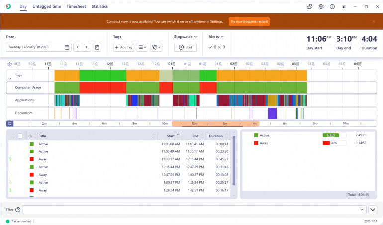Click the zoom magnifier on overview bar
This screenshot has width=383, height=225.
(x=10, y=124)
